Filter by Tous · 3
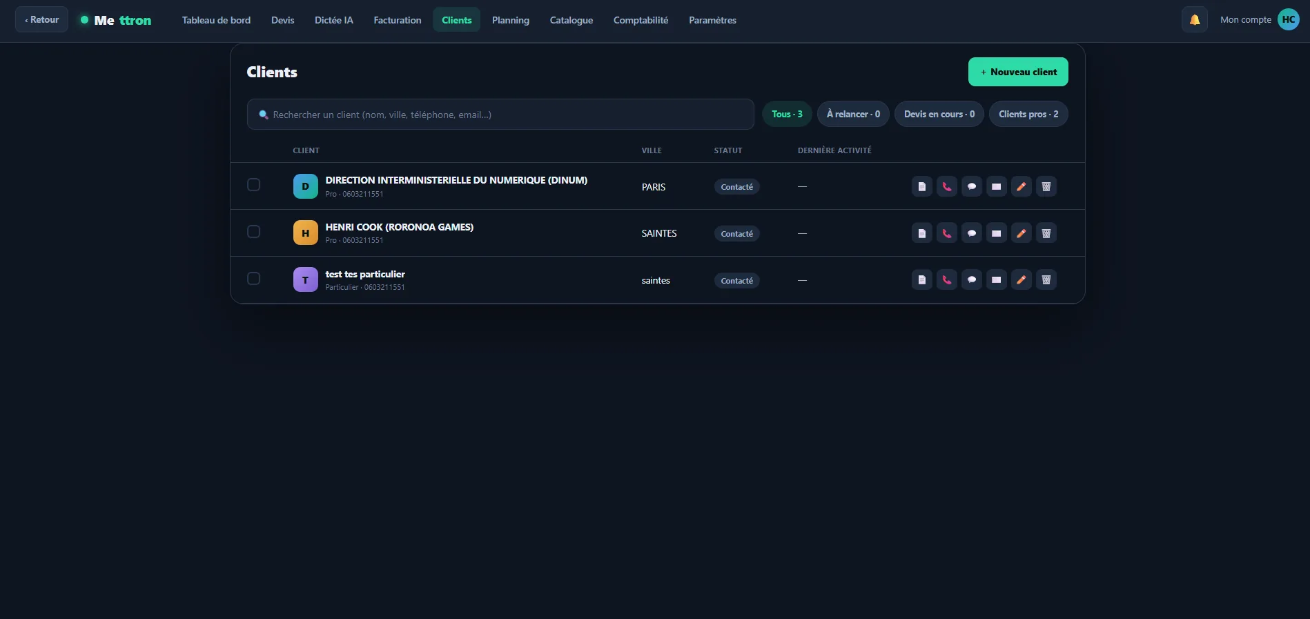The height and width of the screenshot is (619, 1310). click(787, 114)
